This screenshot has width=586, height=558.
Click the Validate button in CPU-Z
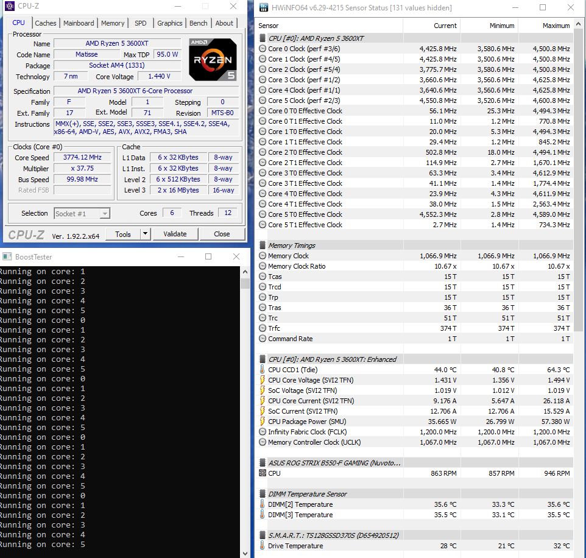pos(175,234)
